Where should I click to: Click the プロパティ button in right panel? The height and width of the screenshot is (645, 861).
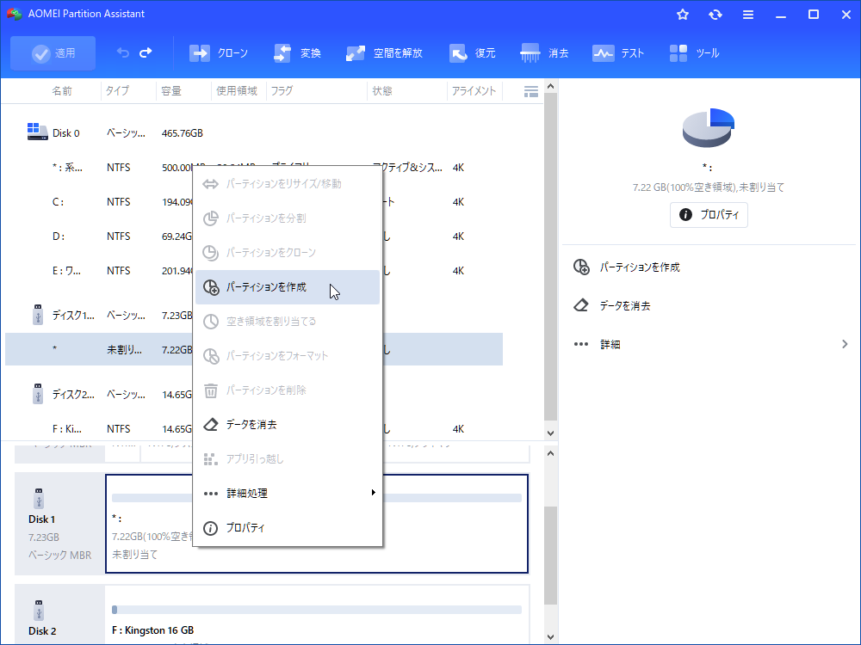[x=709, y=215]
